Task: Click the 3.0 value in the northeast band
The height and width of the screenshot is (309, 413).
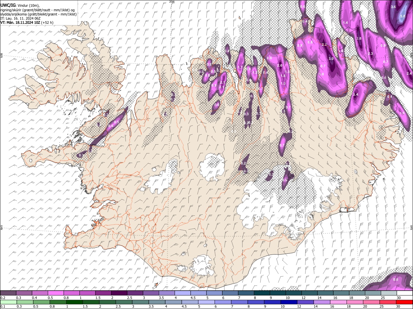Action: (x=331, y=59)
